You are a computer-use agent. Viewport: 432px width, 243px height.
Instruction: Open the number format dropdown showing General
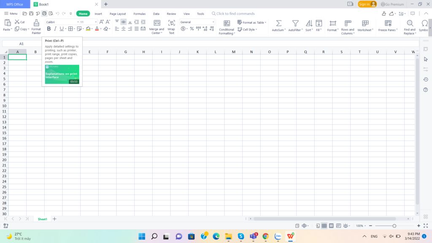coord(213,22)
